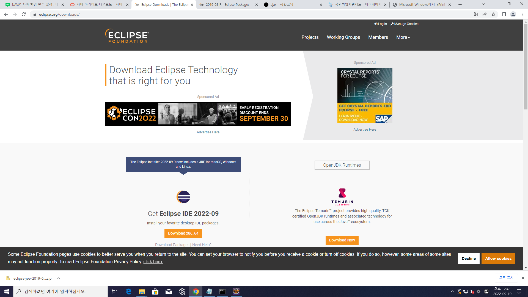Decline cookies in the banner
Screen dimensions: 528x297
click(x=469, y=258)
